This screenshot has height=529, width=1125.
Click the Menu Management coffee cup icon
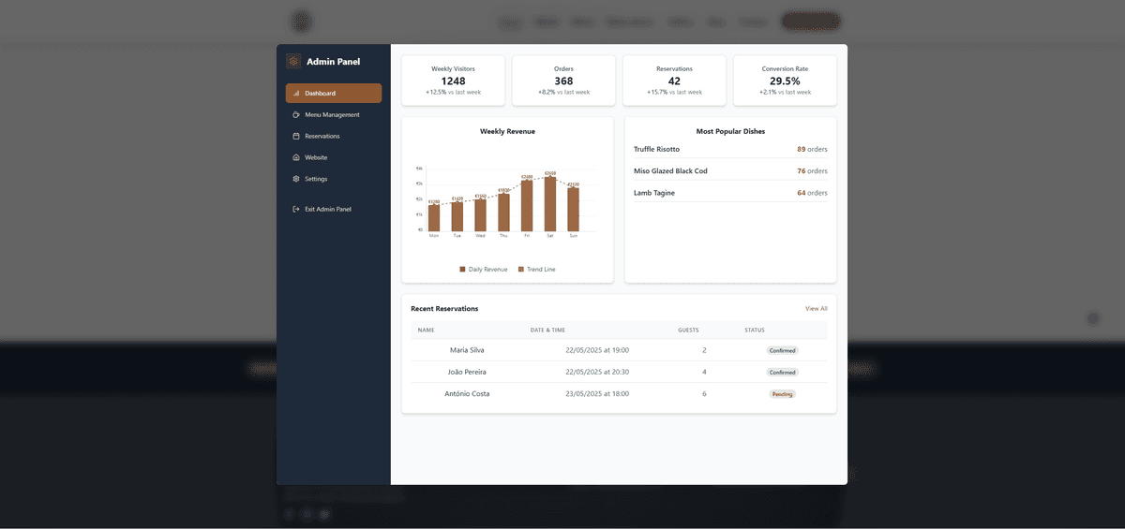click(296, 115)
